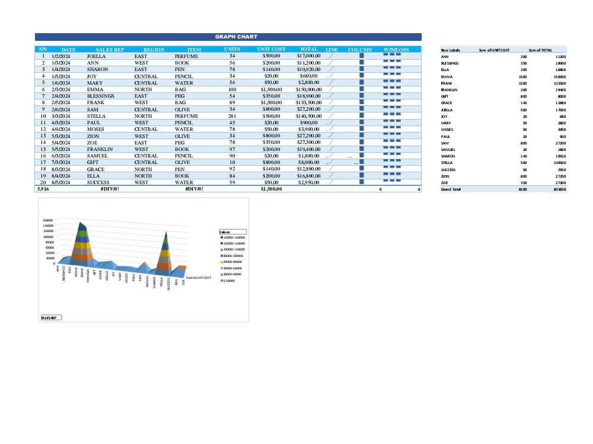Select the ITEM column header
Image resolution: width=593 pixels, height=444 pixels.
click(x=194, y=50)
